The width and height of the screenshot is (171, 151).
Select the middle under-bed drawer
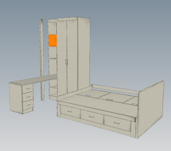click(92, 117)
